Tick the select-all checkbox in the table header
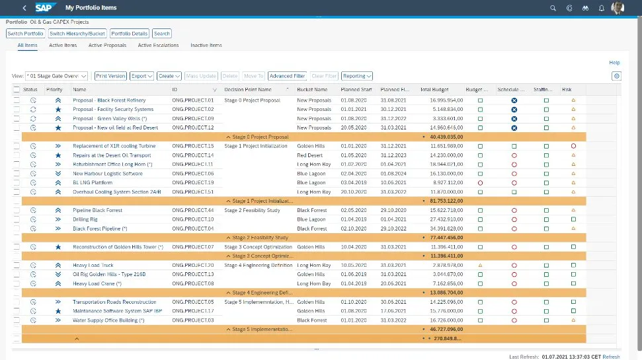Image resolution: width=642 pixels, height=360 pixels. tap(17, 89)
